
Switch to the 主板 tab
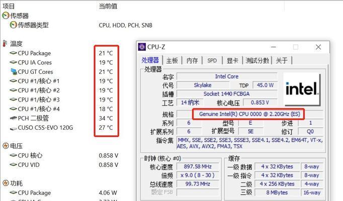[x=172, y=60]
